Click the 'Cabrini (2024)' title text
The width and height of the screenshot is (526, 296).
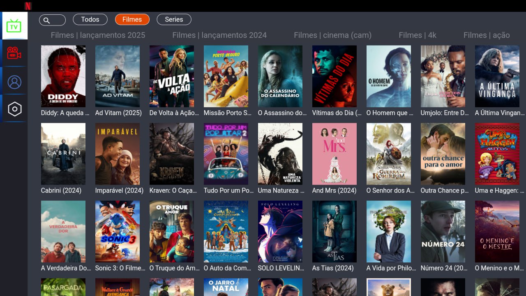pyautogui.click(x=61, y=190)
